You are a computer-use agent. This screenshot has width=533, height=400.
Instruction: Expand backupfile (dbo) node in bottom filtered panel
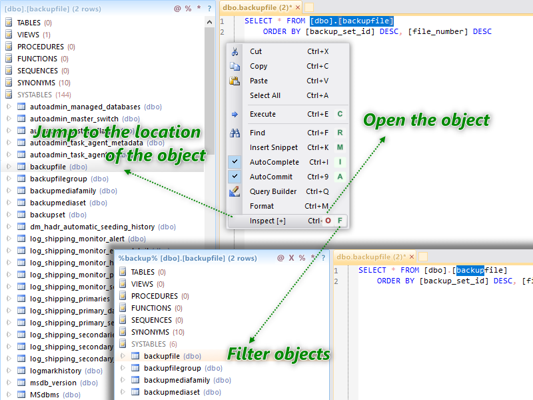(x=123, y=356)
